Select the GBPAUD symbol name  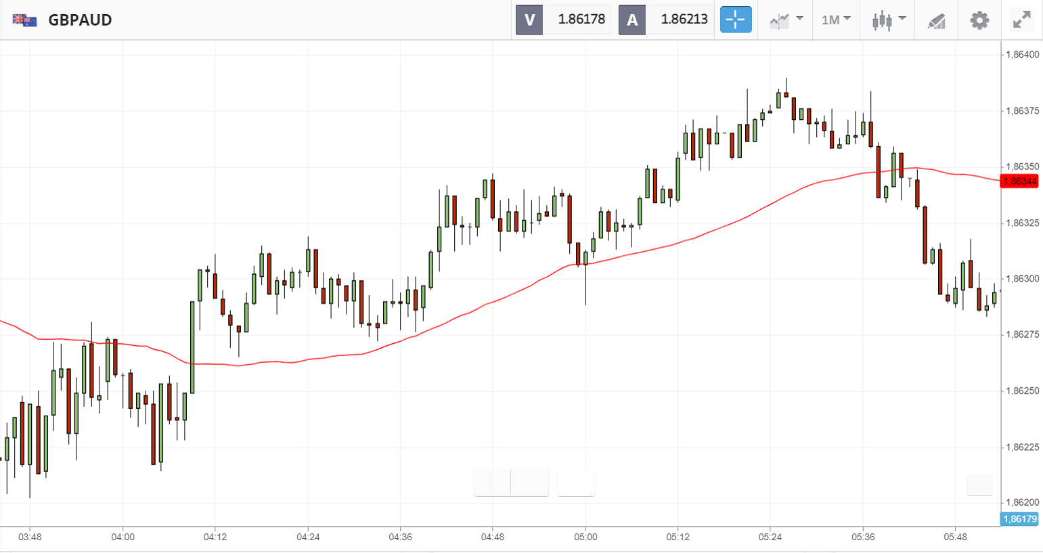pyautogui.click(x=80, y=20)
